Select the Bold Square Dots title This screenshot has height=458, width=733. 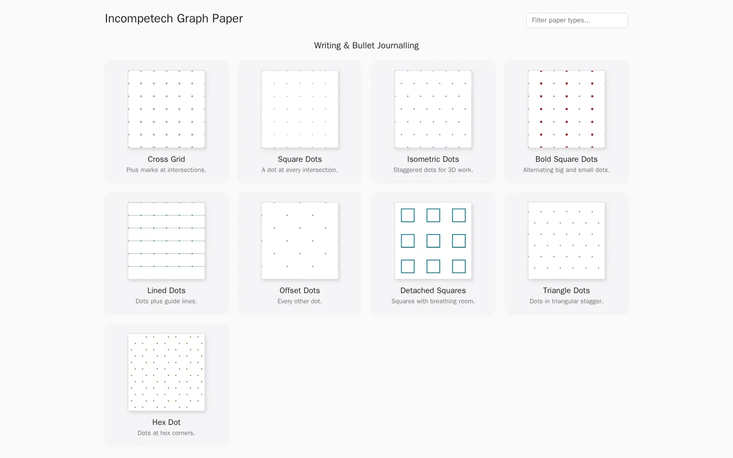click(x=567, y=159)
